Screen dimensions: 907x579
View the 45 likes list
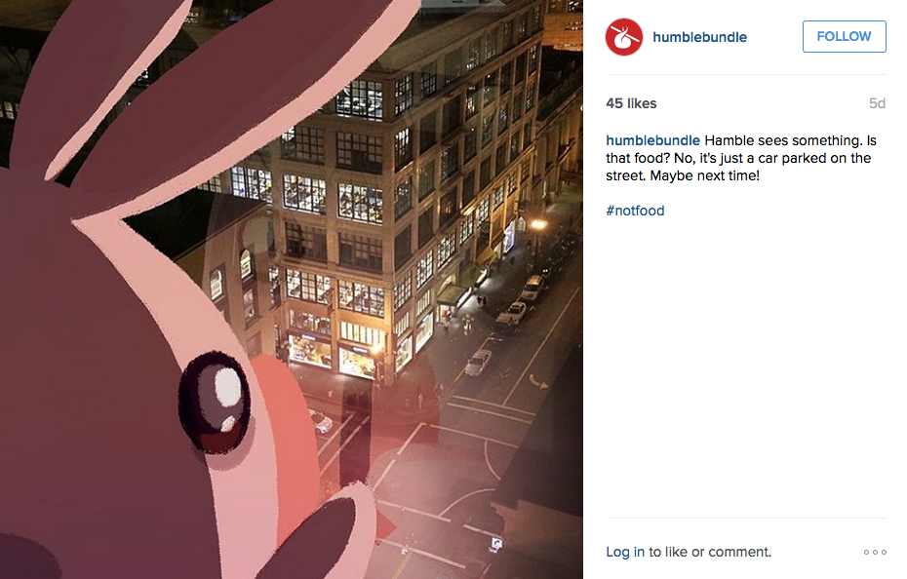(x=631, y=103)
